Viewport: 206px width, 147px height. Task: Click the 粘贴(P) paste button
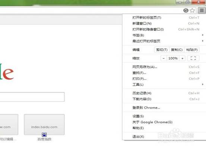[192, 50]
